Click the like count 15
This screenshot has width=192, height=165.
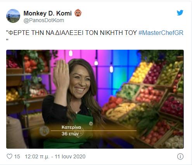click(17, 156)
